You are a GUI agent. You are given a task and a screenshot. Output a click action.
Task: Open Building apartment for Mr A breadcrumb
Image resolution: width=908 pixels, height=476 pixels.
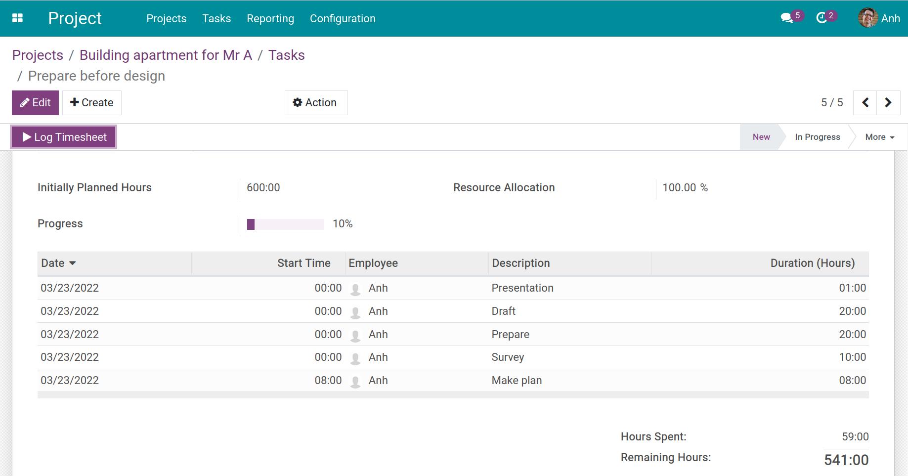(x=166, y=55)
